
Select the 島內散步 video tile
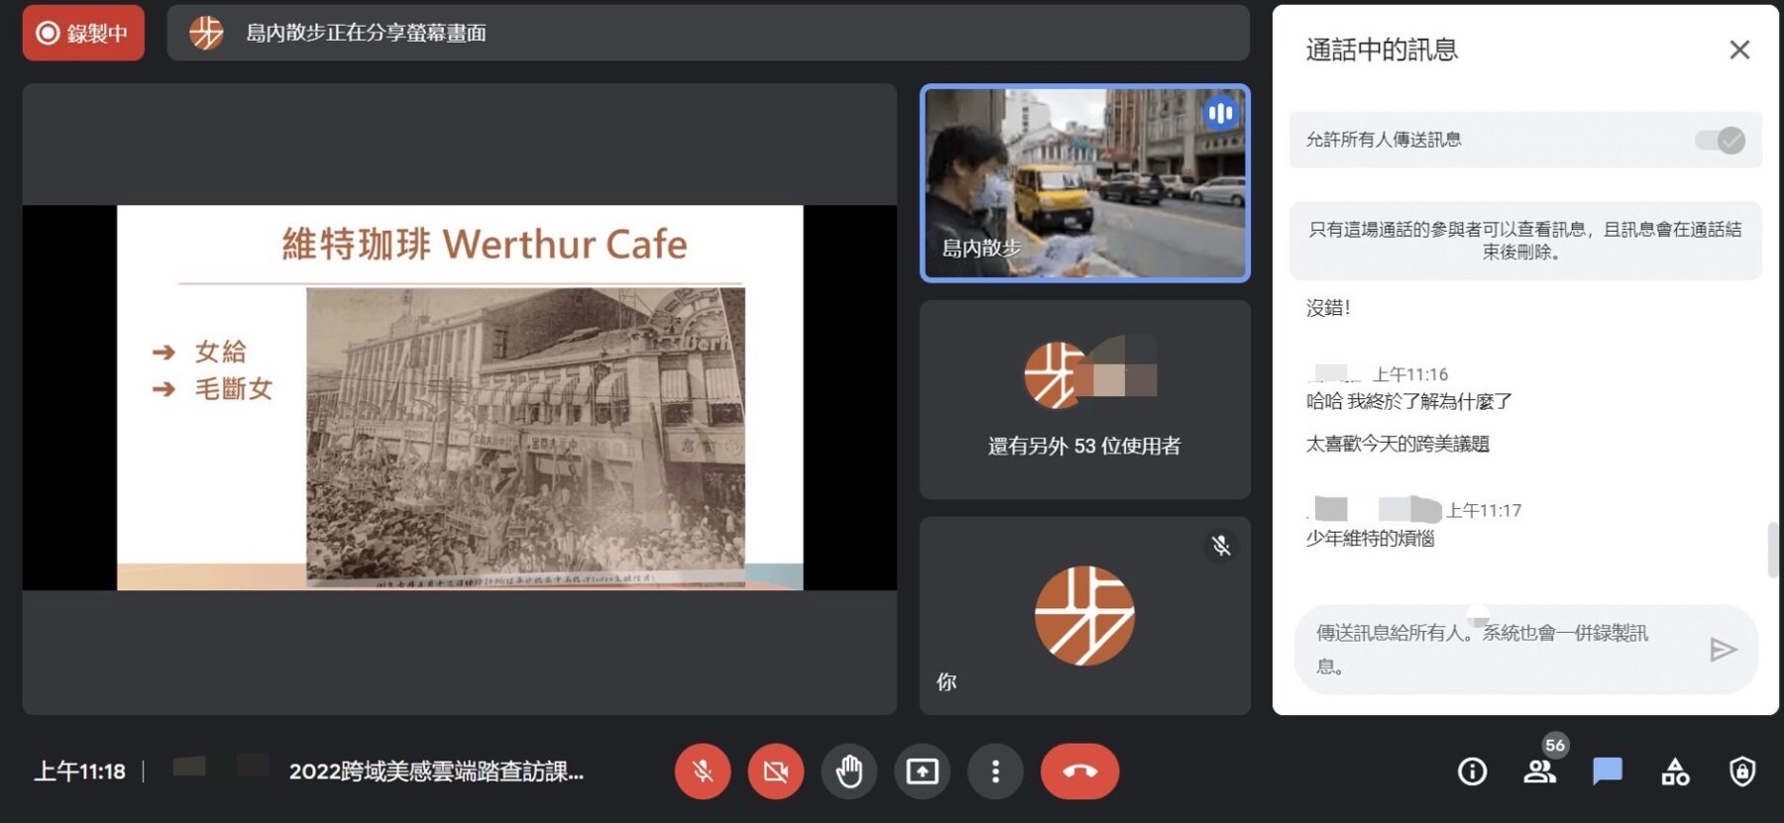point(1084,183)
